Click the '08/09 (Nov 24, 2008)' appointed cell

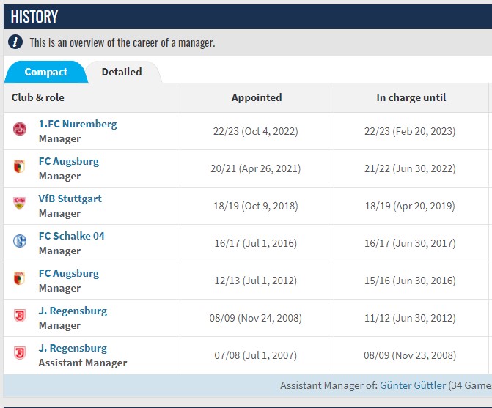pos(256,318)
